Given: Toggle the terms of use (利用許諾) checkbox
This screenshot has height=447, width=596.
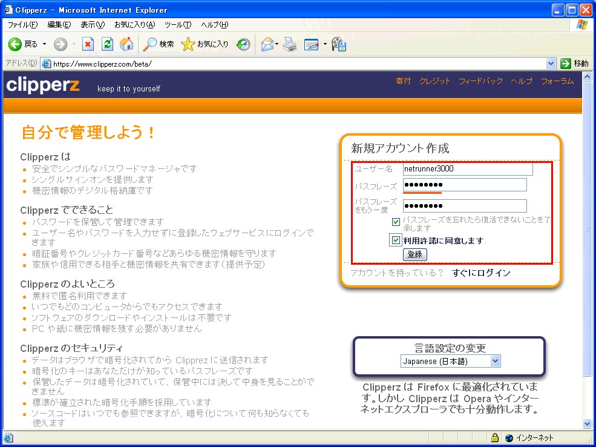Looking at the screenshot, I should coord(396,240).
